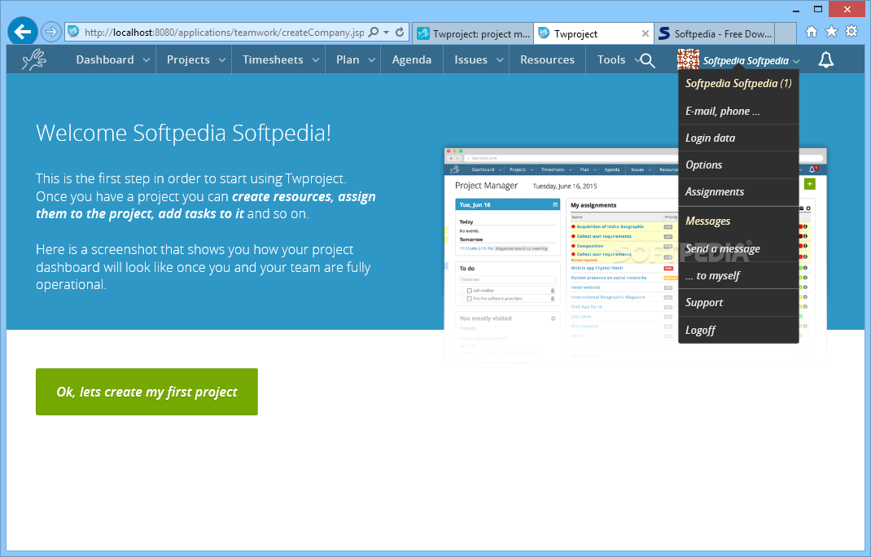Switch to Softpedia - Free Dow... tab

point(715,33)
